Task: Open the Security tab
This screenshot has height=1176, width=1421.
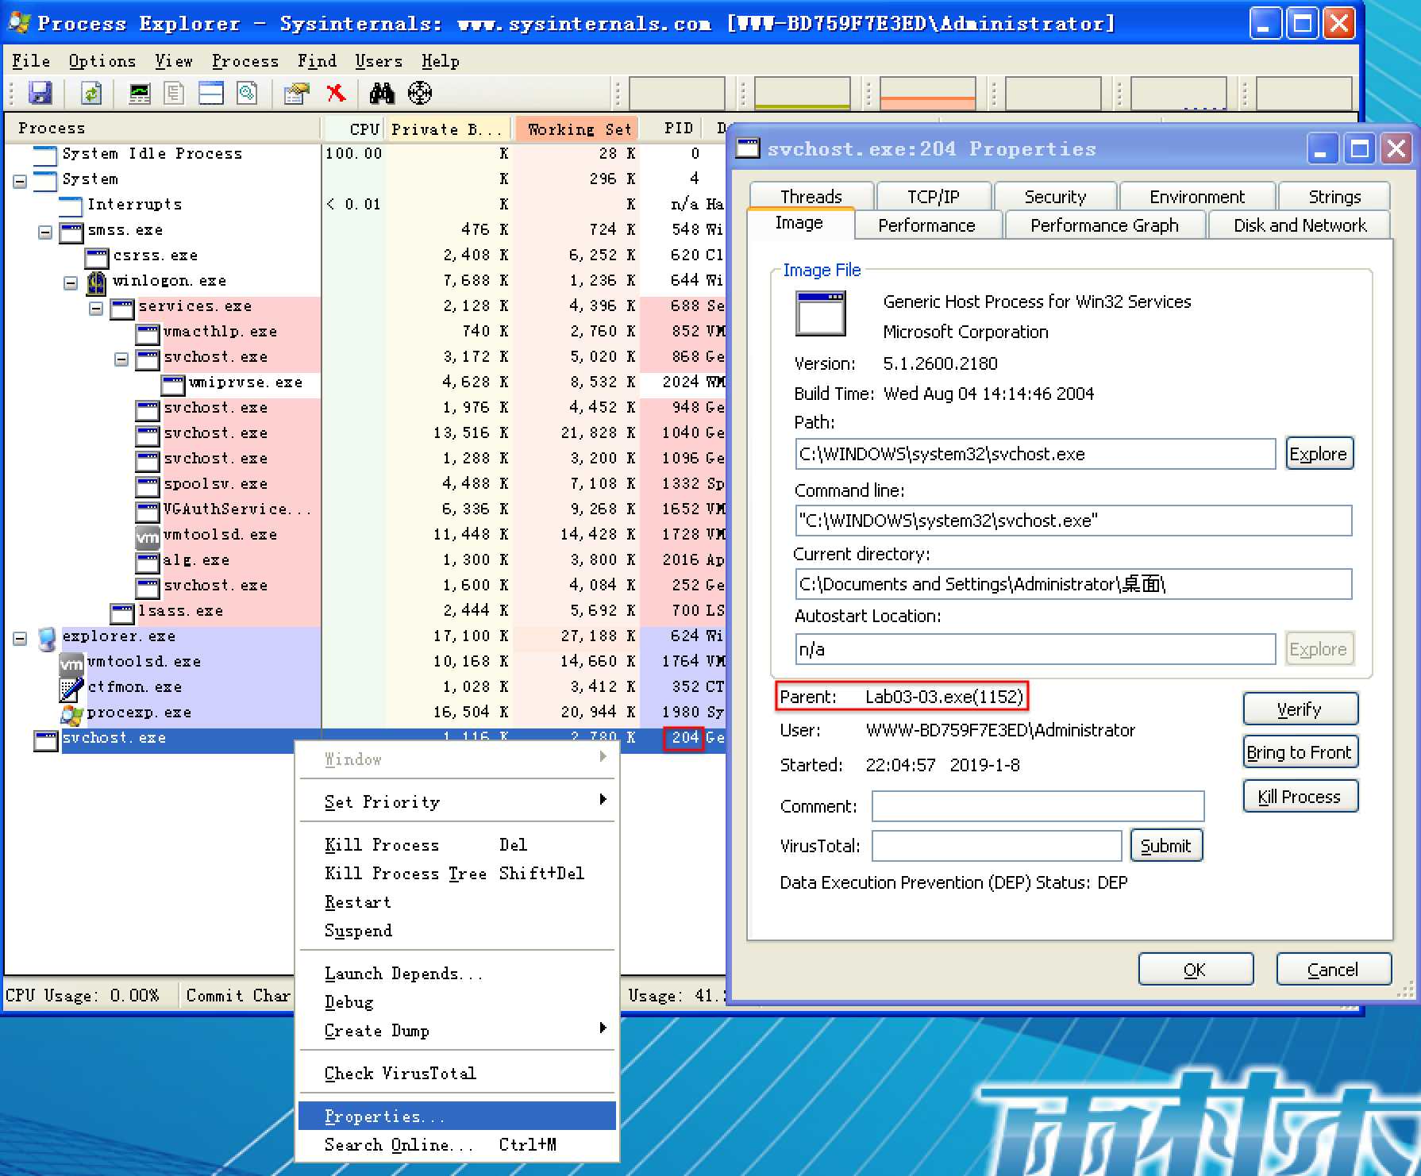Action: [1054, 196]
